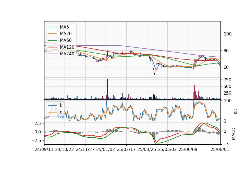Image resolution: width=245 pixels, height=176 pixels.
Task: Click the MA240 legend label
Action: 67,54
